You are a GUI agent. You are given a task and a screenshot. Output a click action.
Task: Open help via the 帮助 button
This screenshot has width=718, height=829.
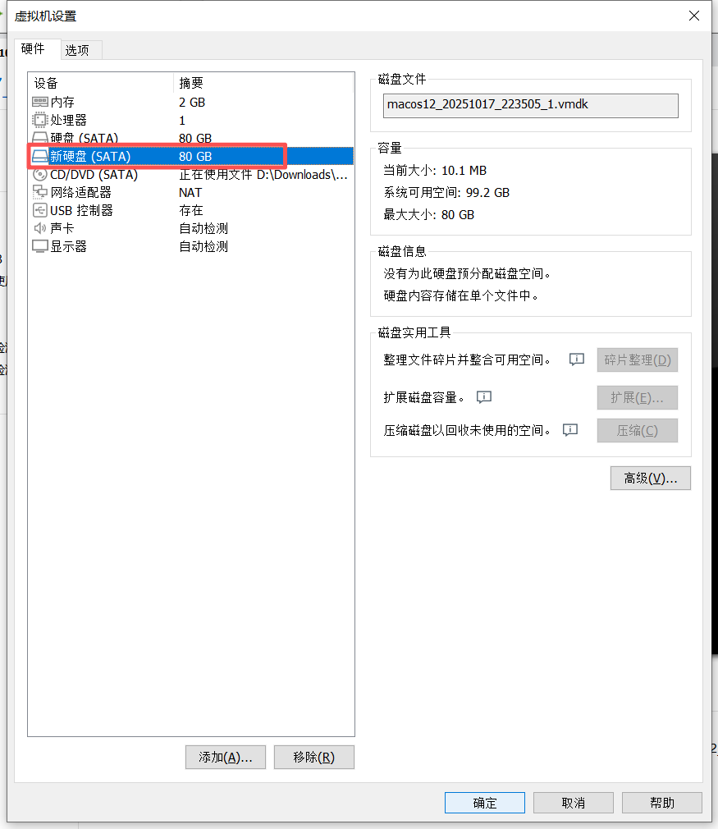662,803
